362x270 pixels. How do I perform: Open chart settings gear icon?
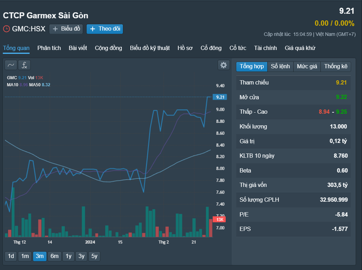223,65
